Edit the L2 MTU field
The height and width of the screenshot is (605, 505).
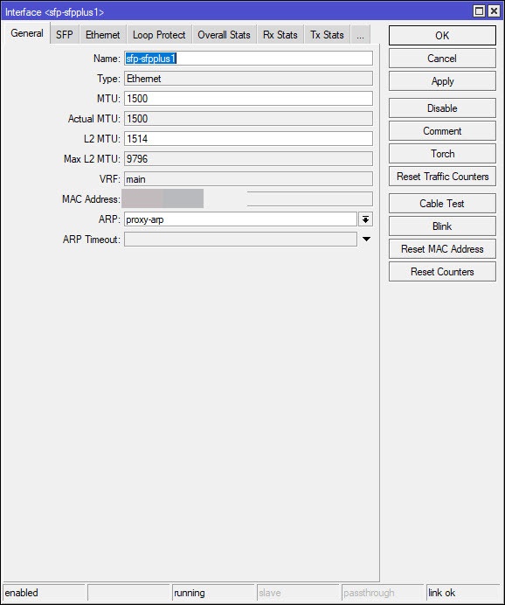pos(248,138)
